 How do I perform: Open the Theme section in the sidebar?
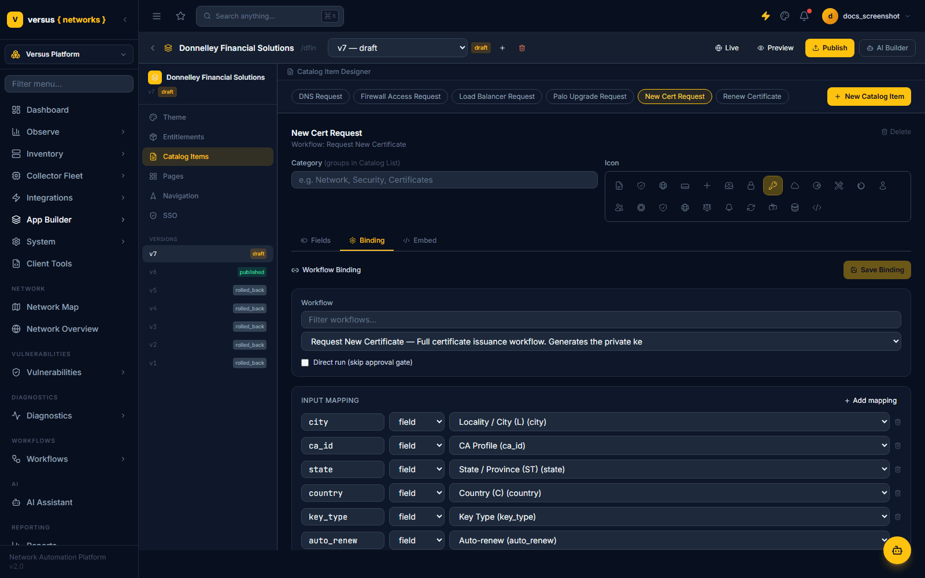coord(208,117)
